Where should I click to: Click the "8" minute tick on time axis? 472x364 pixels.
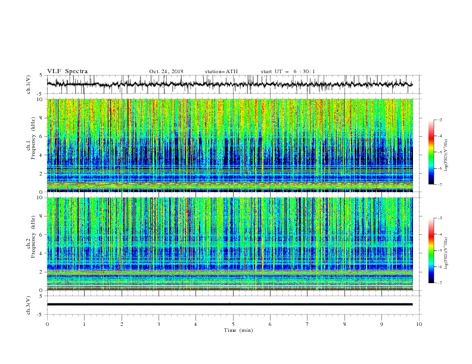(344, 324)
